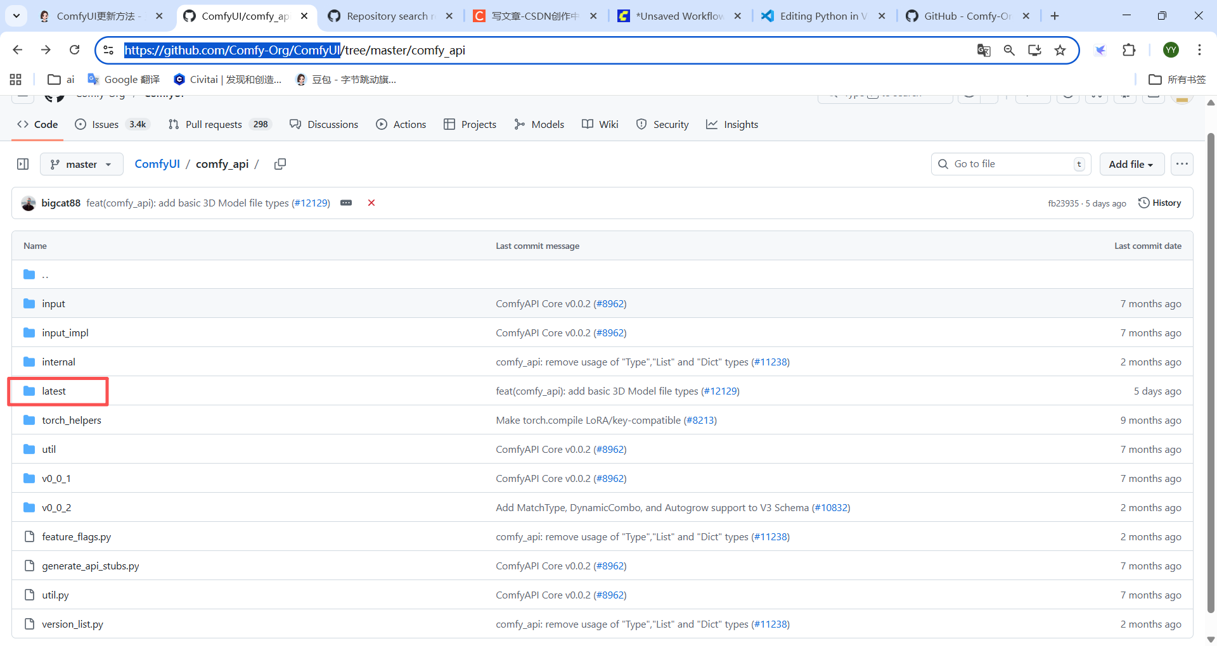
Task: Click the red failed status X icon
Action: tap(371, 203)
